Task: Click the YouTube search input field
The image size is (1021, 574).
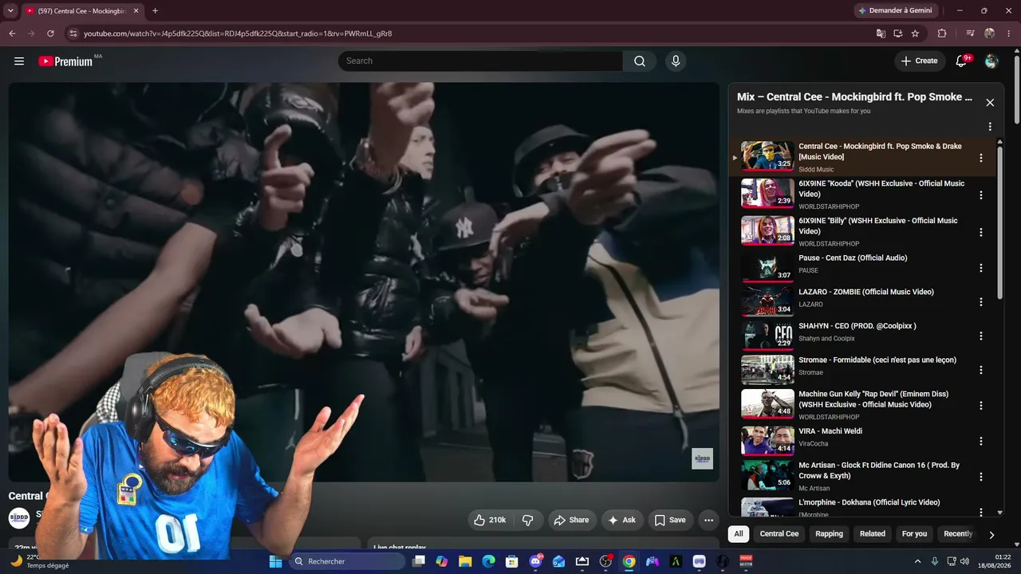Action: (480, 61)
